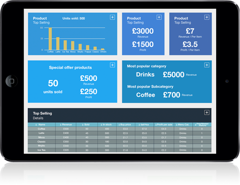Sort table by Buy price column

tap(125, 124)
